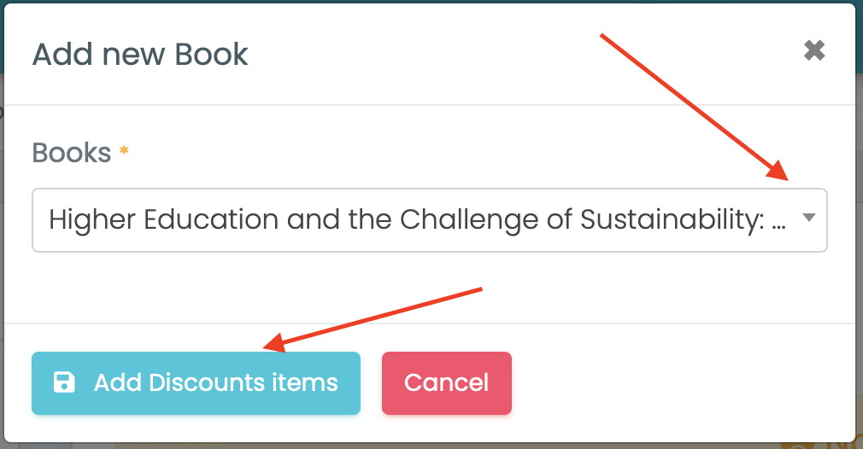Screen dimensions: 863x449
Task: Click the ellipsis at end of book title
Action: point(778,222)
